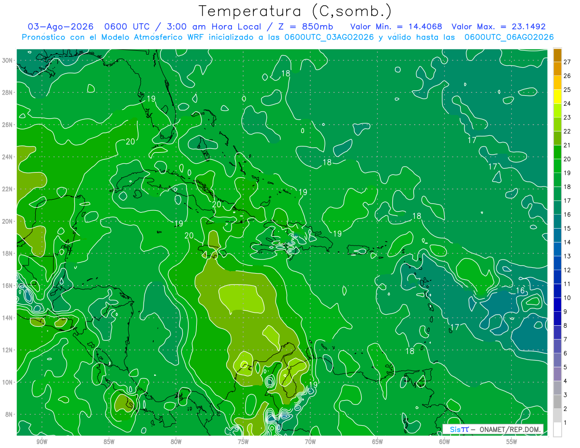Screen dimensions: 580x448
Task: Click the "Valor Min. = 14.4068" value
Action: pos(396,27)
